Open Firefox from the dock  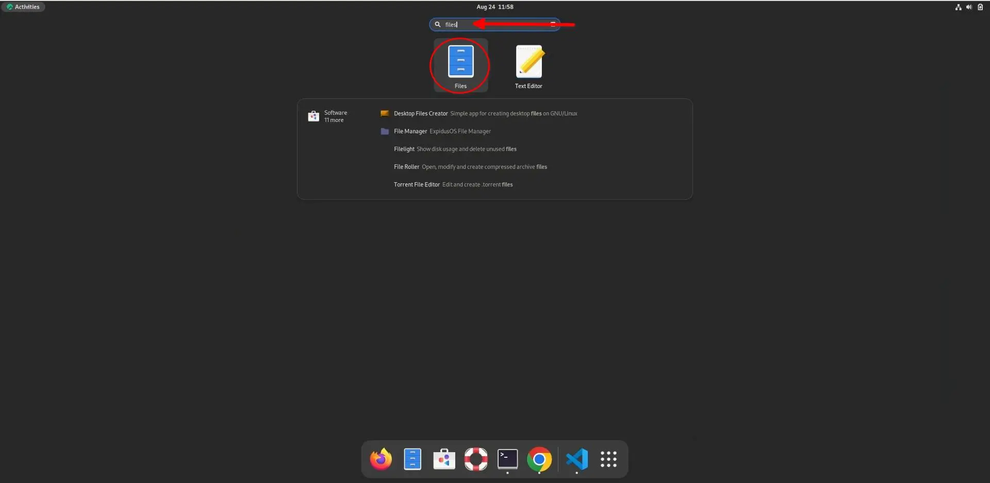click(380, 459)
